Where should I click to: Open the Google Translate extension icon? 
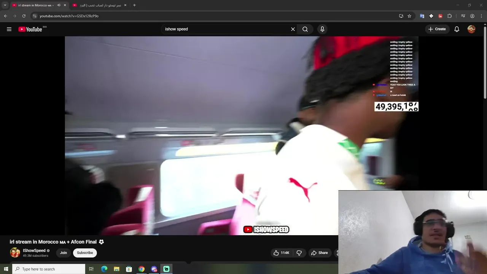pos(422,16)
